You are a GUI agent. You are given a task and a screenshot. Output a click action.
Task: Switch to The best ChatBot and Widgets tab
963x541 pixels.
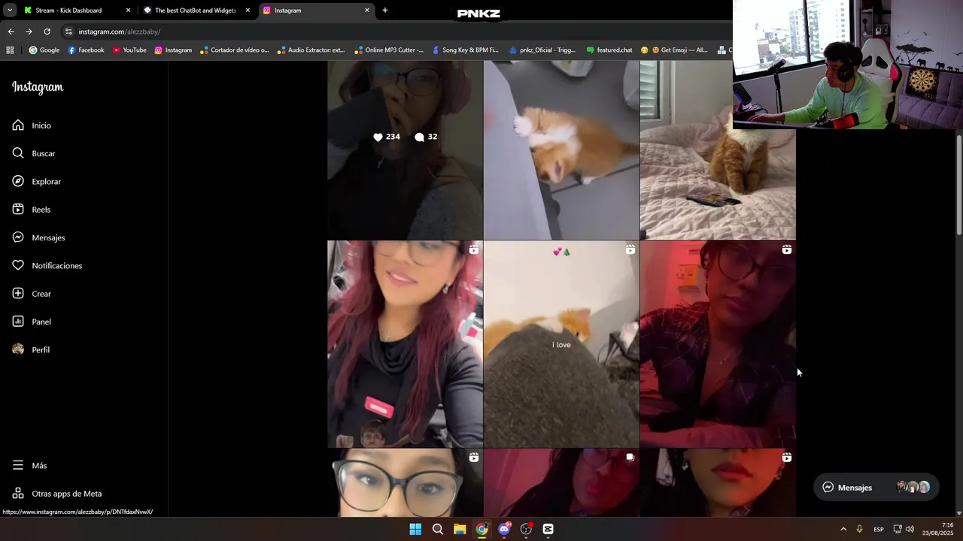pos(196,11)
